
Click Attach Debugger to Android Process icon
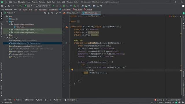coord(75,6)
